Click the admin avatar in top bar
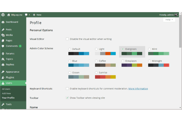Screen dimensions: 182x121 pos(176,15)
